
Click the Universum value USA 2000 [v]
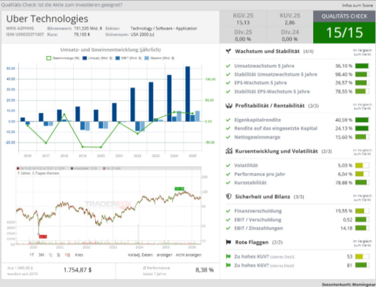coord(143,35)
